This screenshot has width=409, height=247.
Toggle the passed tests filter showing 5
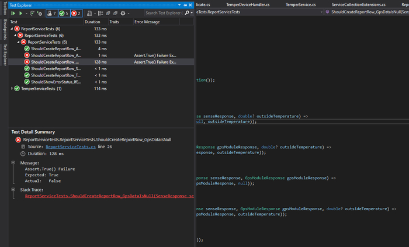[64, 13]
